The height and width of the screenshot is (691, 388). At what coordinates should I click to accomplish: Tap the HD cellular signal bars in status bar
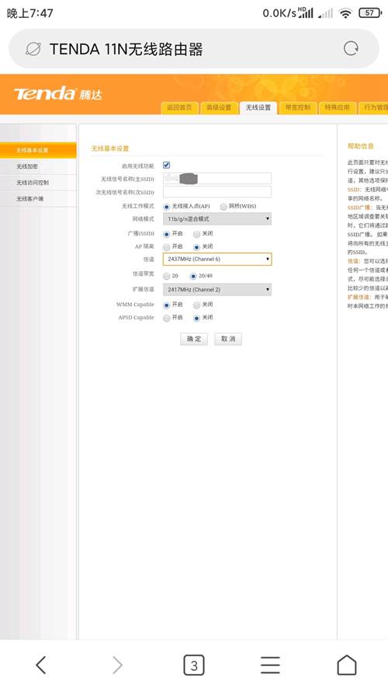(x=306, y=12)
